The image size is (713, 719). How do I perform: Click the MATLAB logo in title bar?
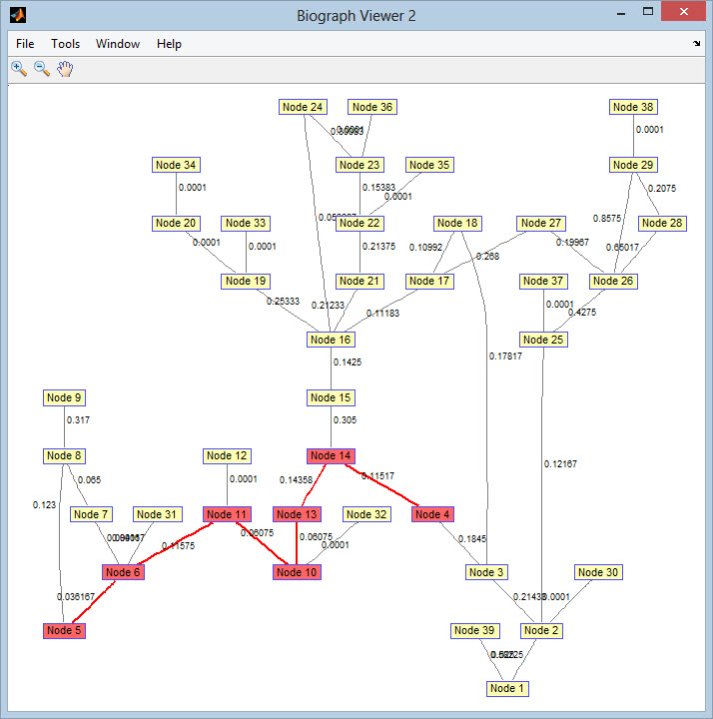pyautogui.click(x=17, y=15)
